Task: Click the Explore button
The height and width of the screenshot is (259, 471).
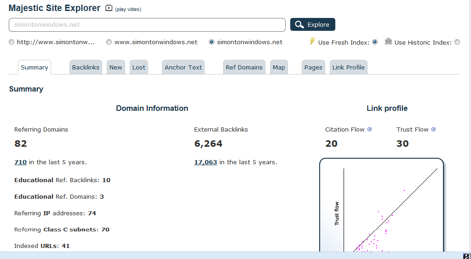Action: pos(313,24)
